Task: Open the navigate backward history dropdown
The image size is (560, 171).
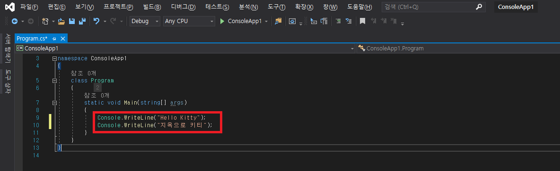Action: point(23,21)
